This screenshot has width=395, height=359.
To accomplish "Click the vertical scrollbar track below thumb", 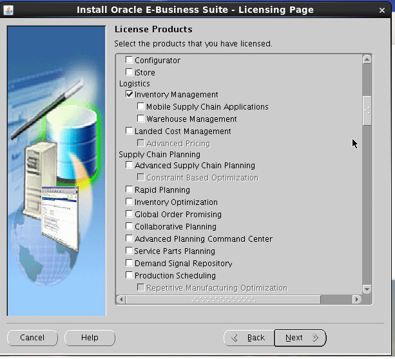I will click(367, 205).
